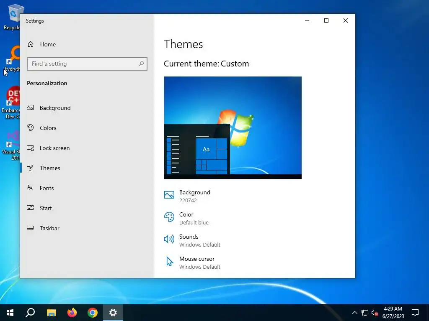This screenshot has height=321, width=429.
Task: Click Mouse cursor Windows Default option
Action: point(192,262)
